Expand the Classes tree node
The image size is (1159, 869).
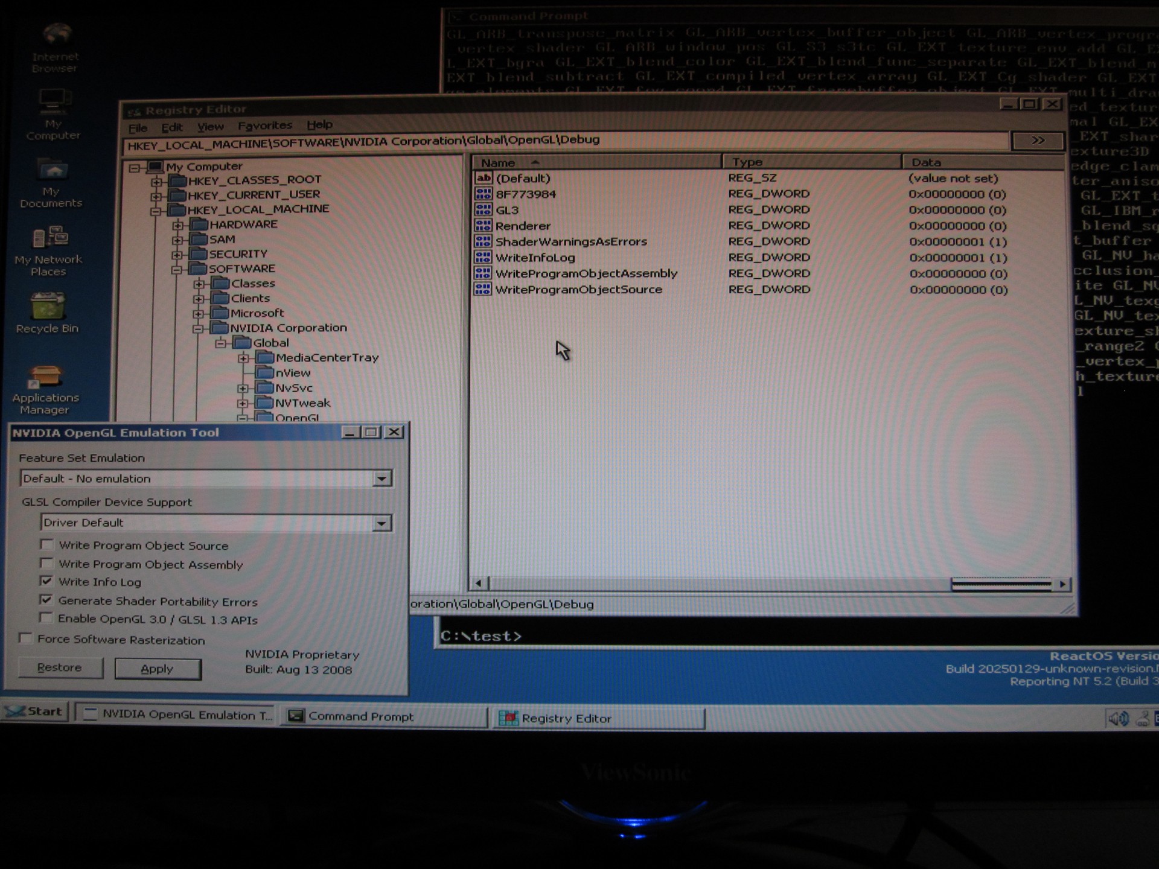199,284
